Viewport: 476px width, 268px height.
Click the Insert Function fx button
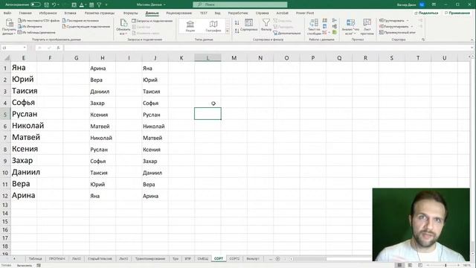point(58,48)
